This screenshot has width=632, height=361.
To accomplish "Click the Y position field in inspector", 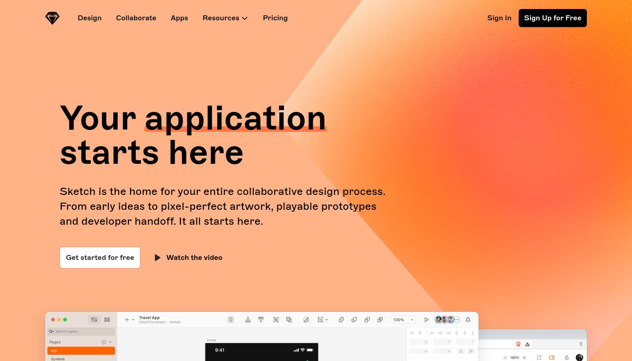I will (x=442, y=342).
